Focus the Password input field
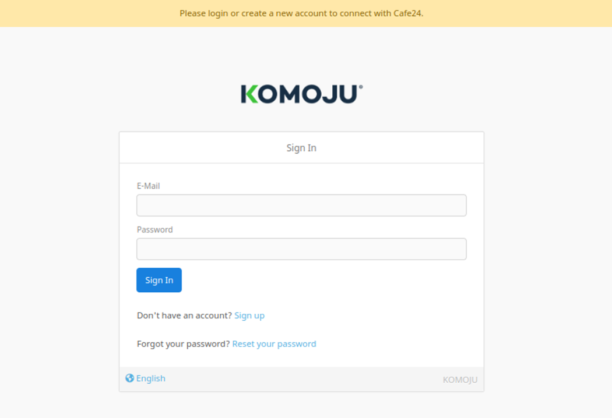 [x=301, y=249]
